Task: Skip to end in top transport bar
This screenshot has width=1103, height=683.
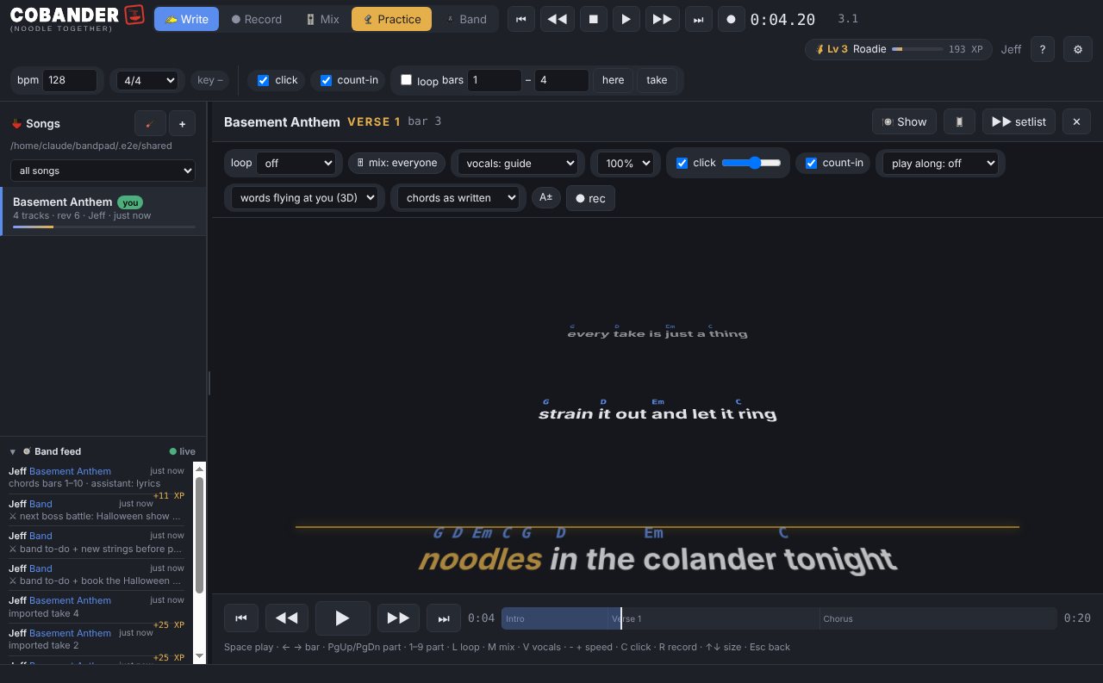Action: pyautogui.click(x=699, y=19)
